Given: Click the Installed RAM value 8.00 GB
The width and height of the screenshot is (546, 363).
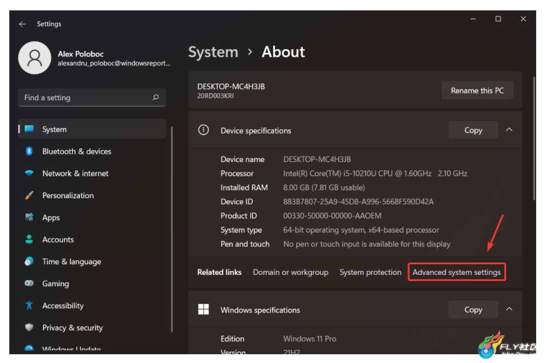Looking at the screenshot, I should click(324, 188).
